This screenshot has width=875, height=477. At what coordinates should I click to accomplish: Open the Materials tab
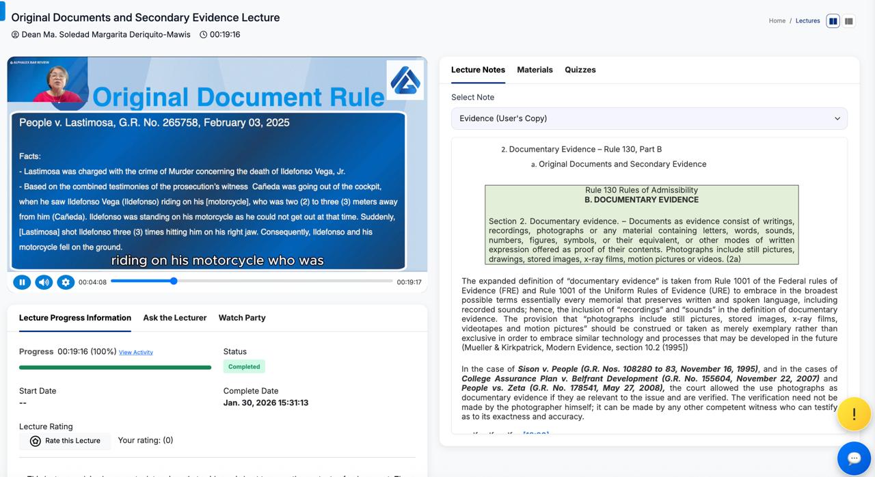click(x=535, y=70)
